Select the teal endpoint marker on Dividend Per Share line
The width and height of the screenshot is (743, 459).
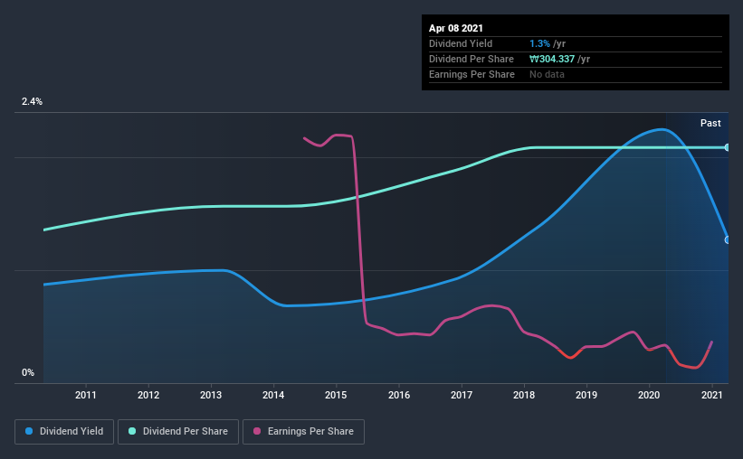pos(727,147)
